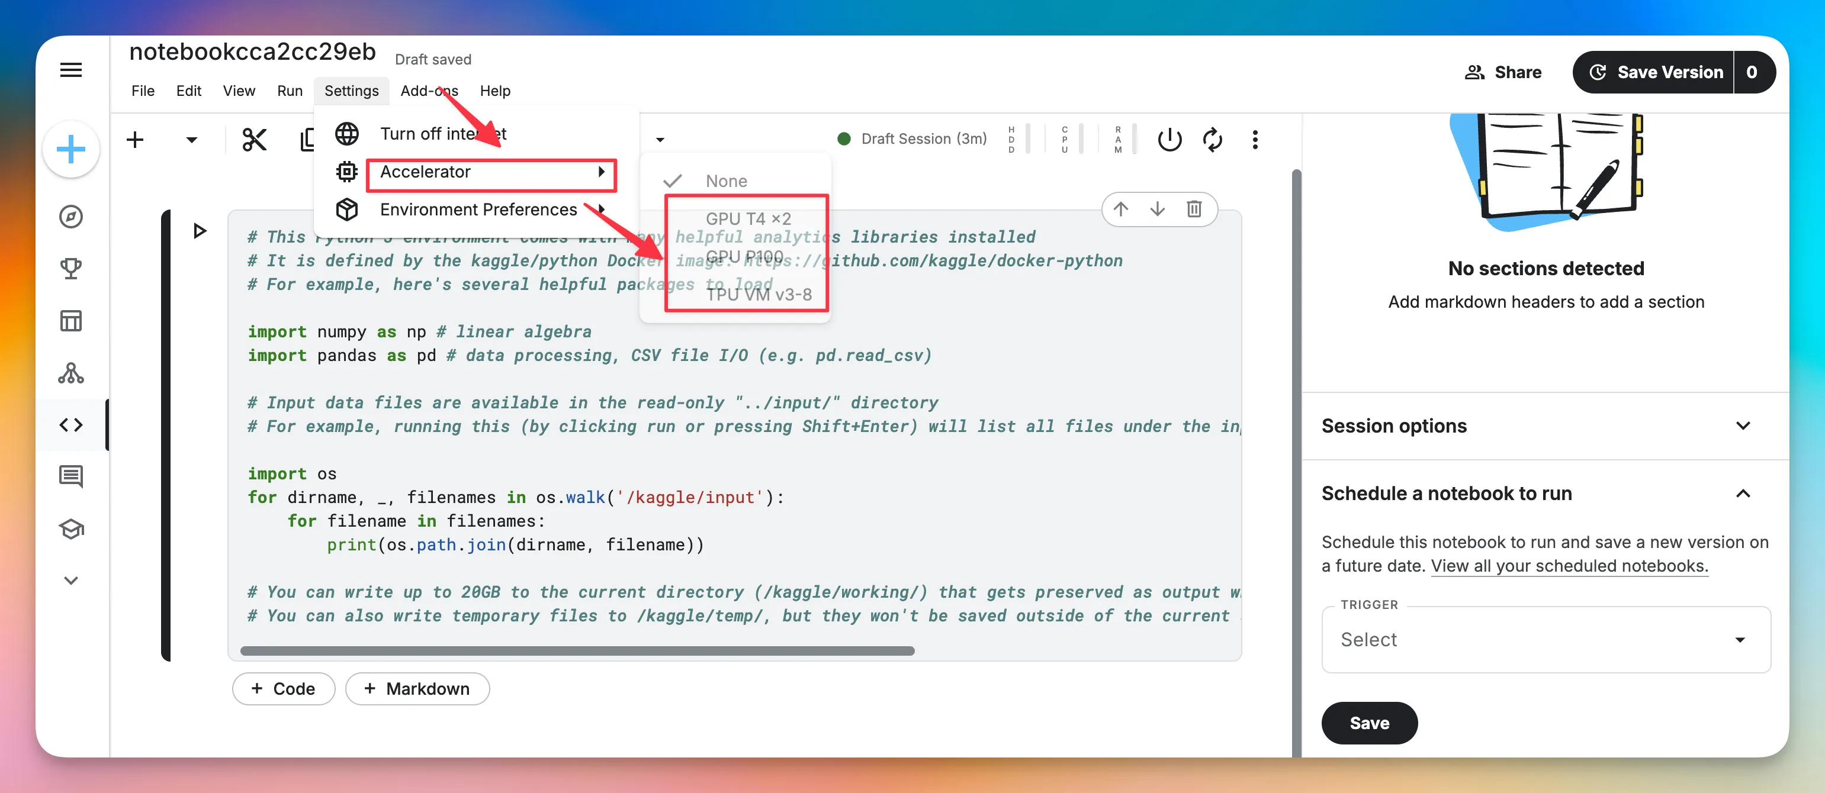Open the three-dot more options icon
The image size is (1825, 793).
tap(1255, 140)
